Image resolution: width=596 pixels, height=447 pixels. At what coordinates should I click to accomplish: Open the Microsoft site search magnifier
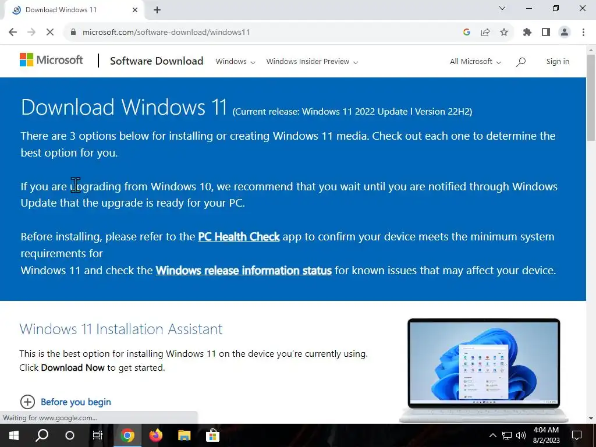pos(521,62)
